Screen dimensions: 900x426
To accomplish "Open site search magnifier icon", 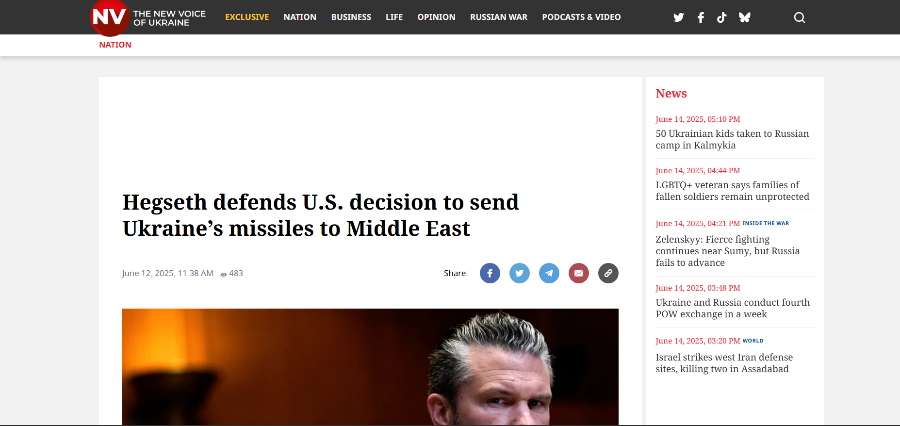I will point(800,17).
